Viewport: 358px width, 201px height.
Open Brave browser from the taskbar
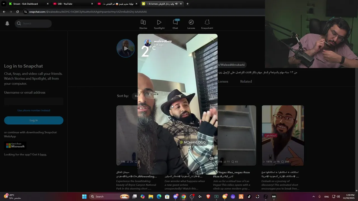click(x=208, y=197)
